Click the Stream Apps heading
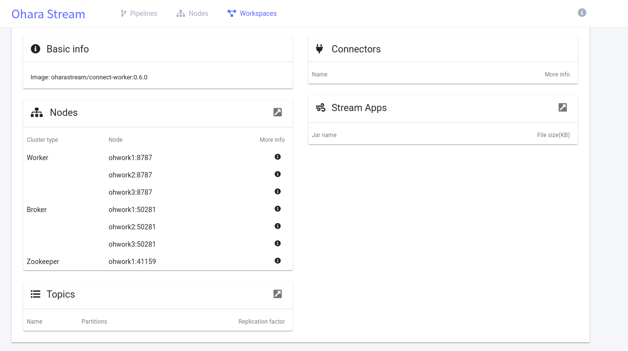Viewport: 628px width, 351px height. pos(359,108)
